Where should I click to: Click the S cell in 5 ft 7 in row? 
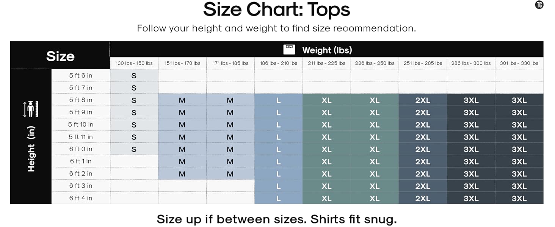pyautogui.click(x=134, y=88)
